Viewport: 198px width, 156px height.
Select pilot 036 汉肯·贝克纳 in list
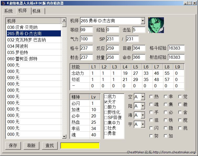click(x=33, y=27)
